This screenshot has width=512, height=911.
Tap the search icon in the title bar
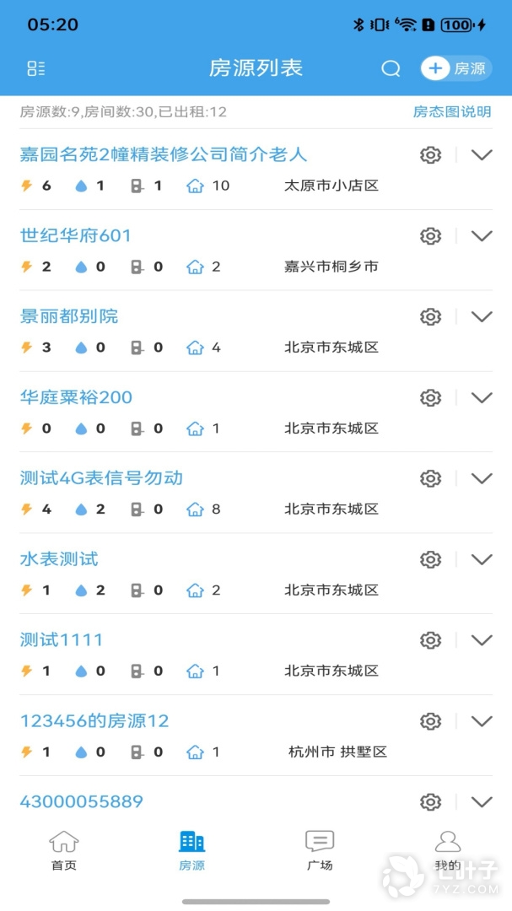(391, 68)
